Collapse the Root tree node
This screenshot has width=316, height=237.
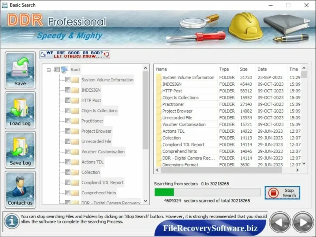coord(49,70)
